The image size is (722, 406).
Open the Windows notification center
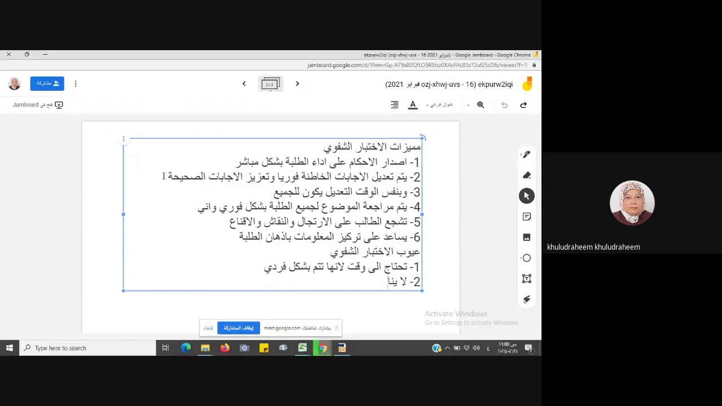pos(529,348)
